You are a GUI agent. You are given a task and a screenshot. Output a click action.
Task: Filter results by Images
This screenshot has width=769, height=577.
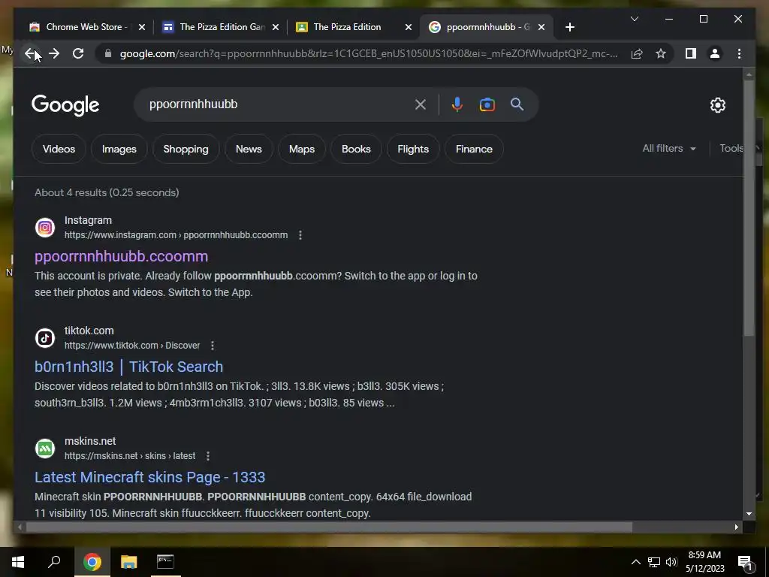pos(119,149)
